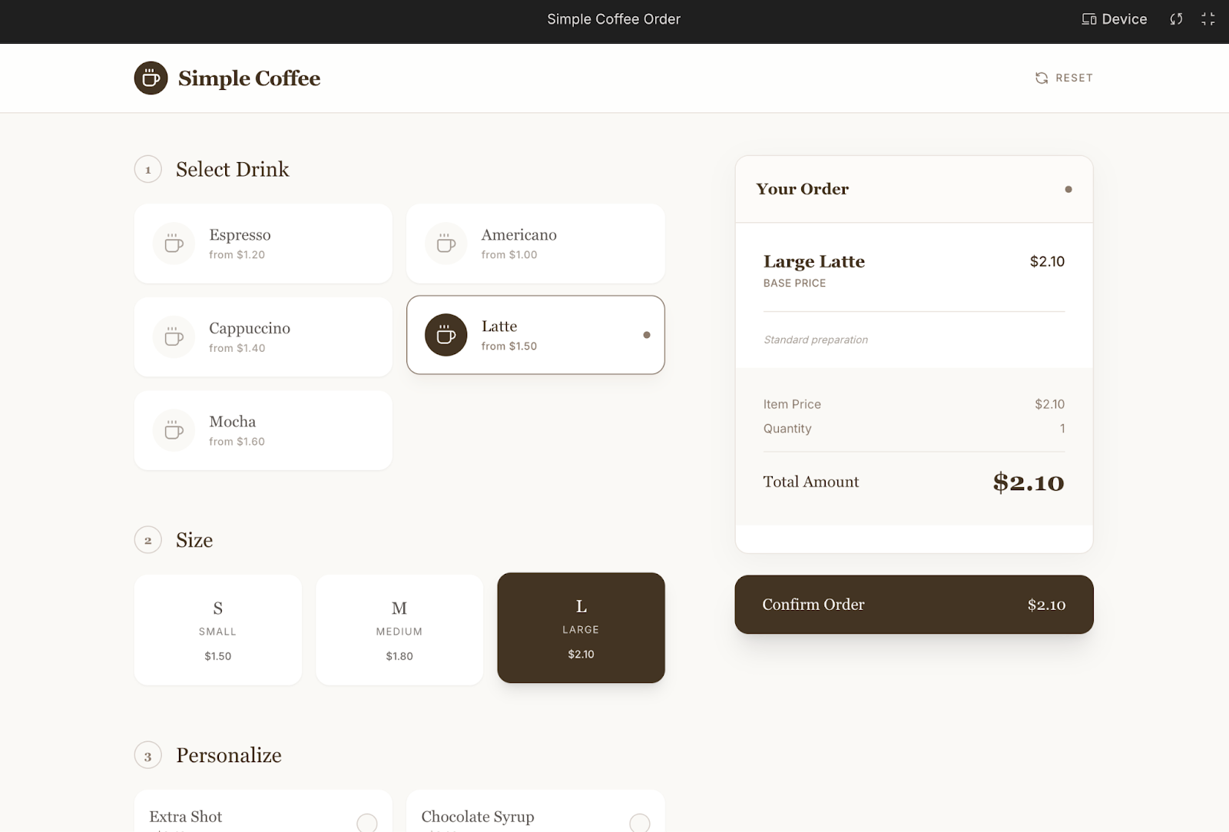Viewport: 1229px width, 832px height.
Task: Click the Select Drink section heading
Action: point(233,169)
